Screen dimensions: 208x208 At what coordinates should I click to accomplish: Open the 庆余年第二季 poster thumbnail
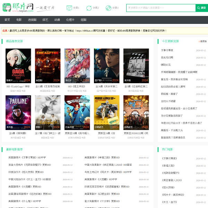pyautogui.click(x=107, y=66)
